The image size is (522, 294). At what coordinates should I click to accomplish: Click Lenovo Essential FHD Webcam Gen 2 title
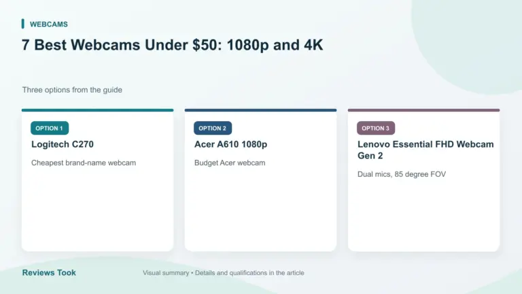tap(425, 150)
